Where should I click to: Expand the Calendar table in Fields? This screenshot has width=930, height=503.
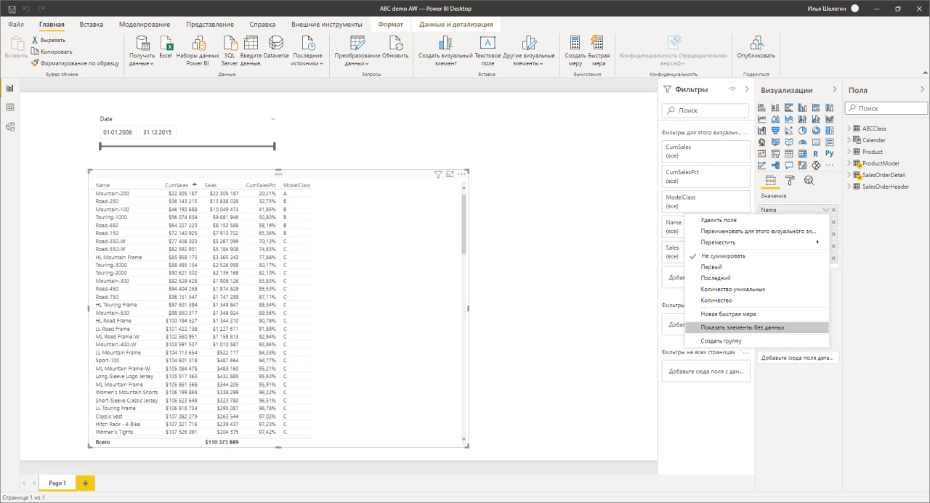850,140
